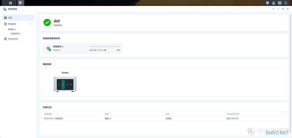
Task: Maximize the Storage Manager window
Action: [283, 9]
